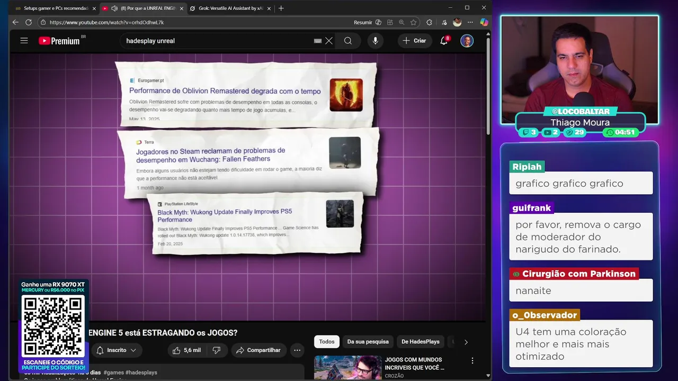Click the @LOCOBALTAR handle label
This screenshot has height=381, width=678.
pos(581,112)
